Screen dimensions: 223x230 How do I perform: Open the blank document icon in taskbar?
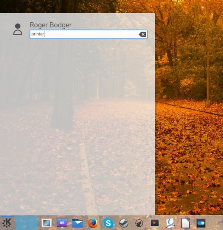pos(185,223)
